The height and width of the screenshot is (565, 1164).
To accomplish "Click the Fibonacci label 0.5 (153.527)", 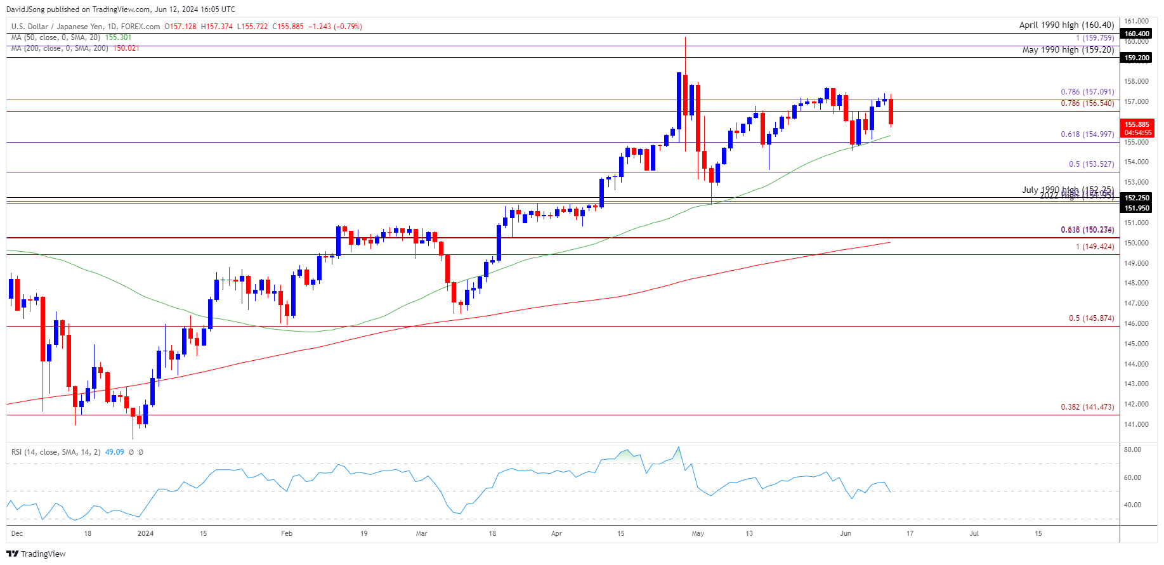I will [1091, 164].
